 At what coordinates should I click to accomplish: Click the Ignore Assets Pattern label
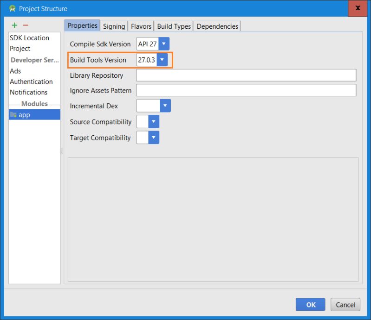click(x=101, y=90)
